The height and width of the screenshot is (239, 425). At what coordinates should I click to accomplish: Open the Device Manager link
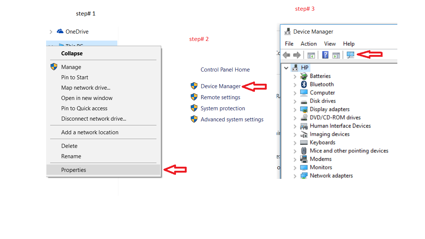(220, 86)
